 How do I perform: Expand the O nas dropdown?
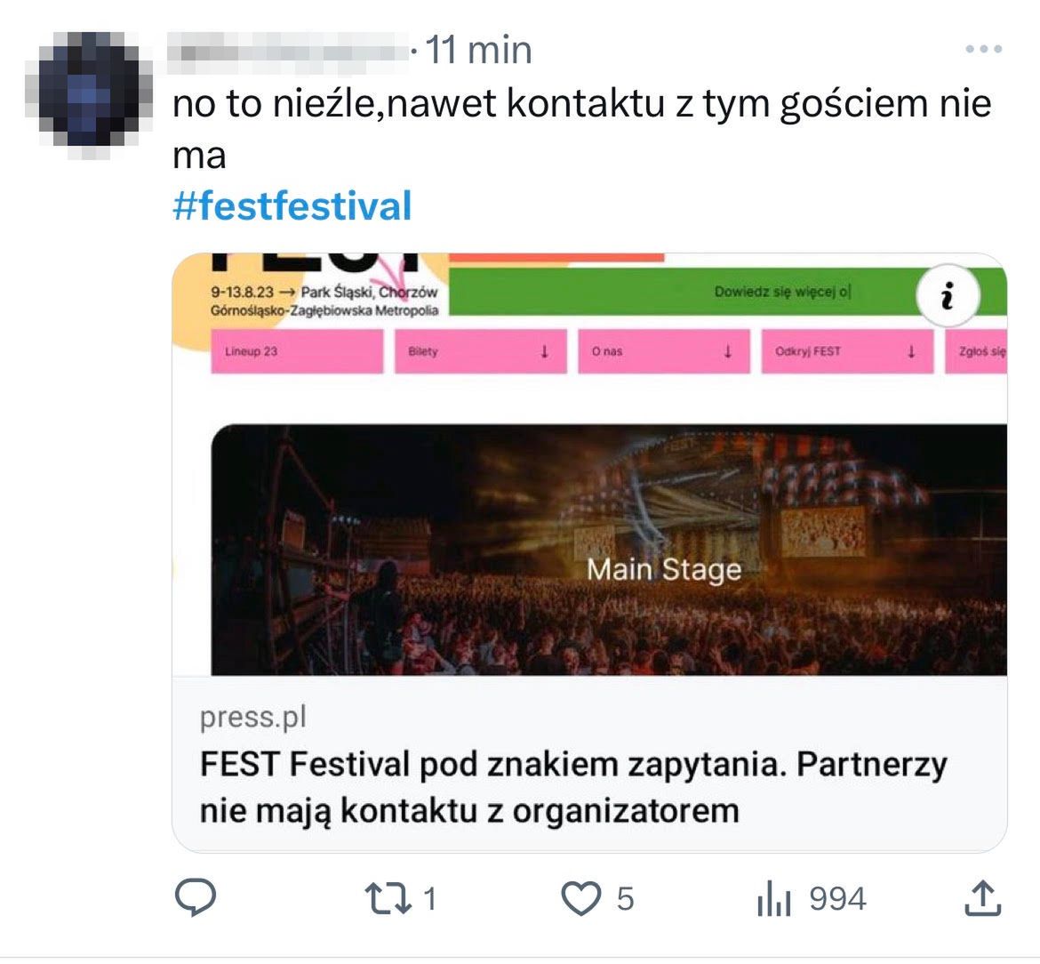click(x=663, y=351)
